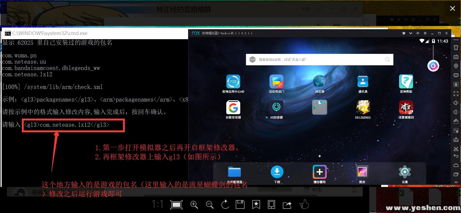The width and height of the screenshot is (461, 213).
Task: Zoom in using viewer magnifier plus
Action: pos(194,205)
